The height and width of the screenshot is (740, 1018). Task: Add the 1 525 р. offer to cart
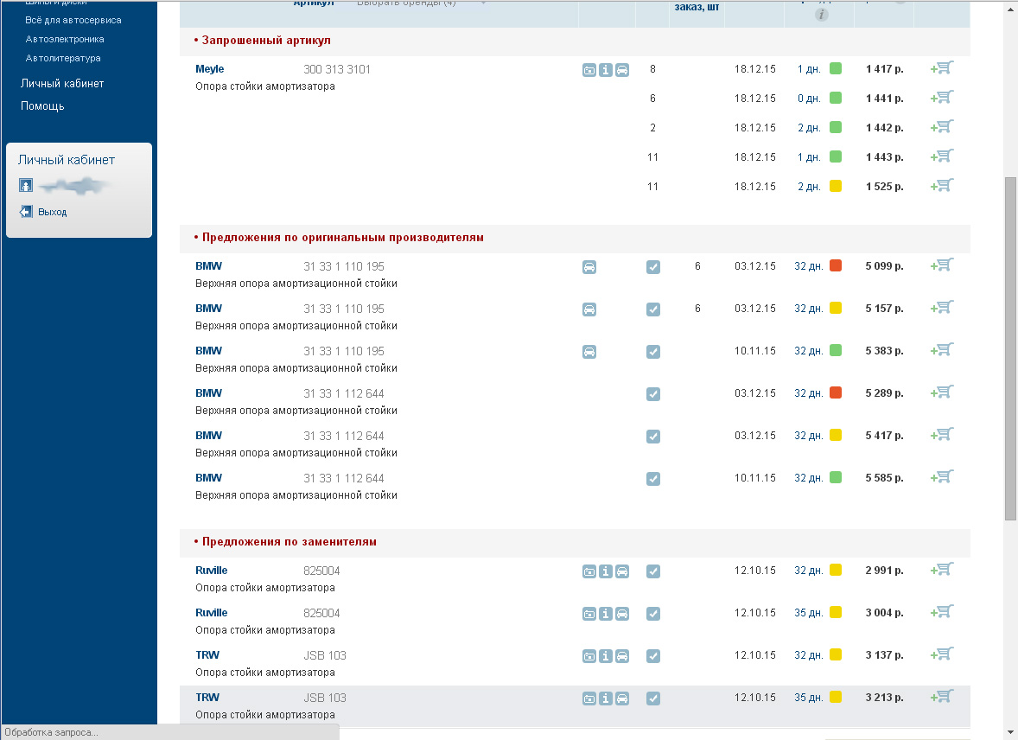942,185
